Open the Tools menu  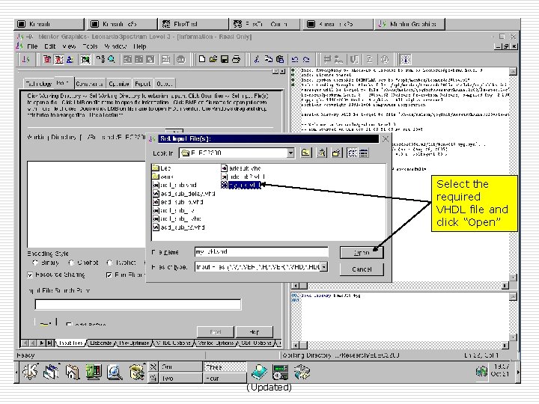90,46
